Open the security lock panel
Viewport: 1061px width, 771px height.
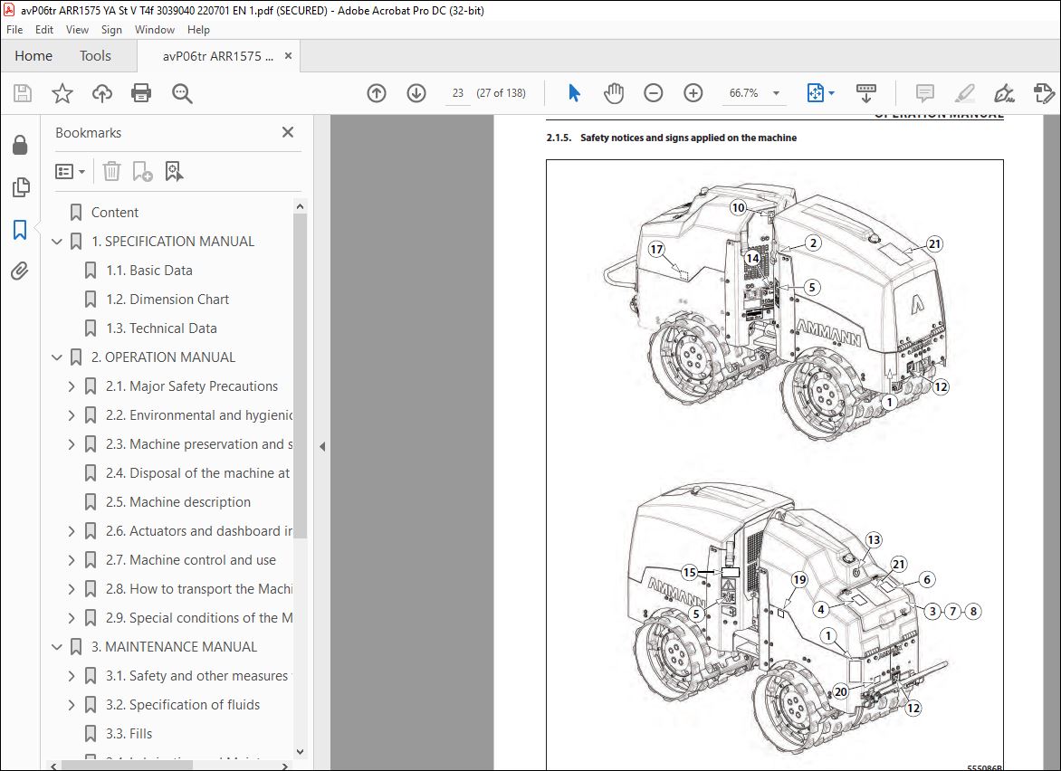pyautogui.click(x=20, y=145)
